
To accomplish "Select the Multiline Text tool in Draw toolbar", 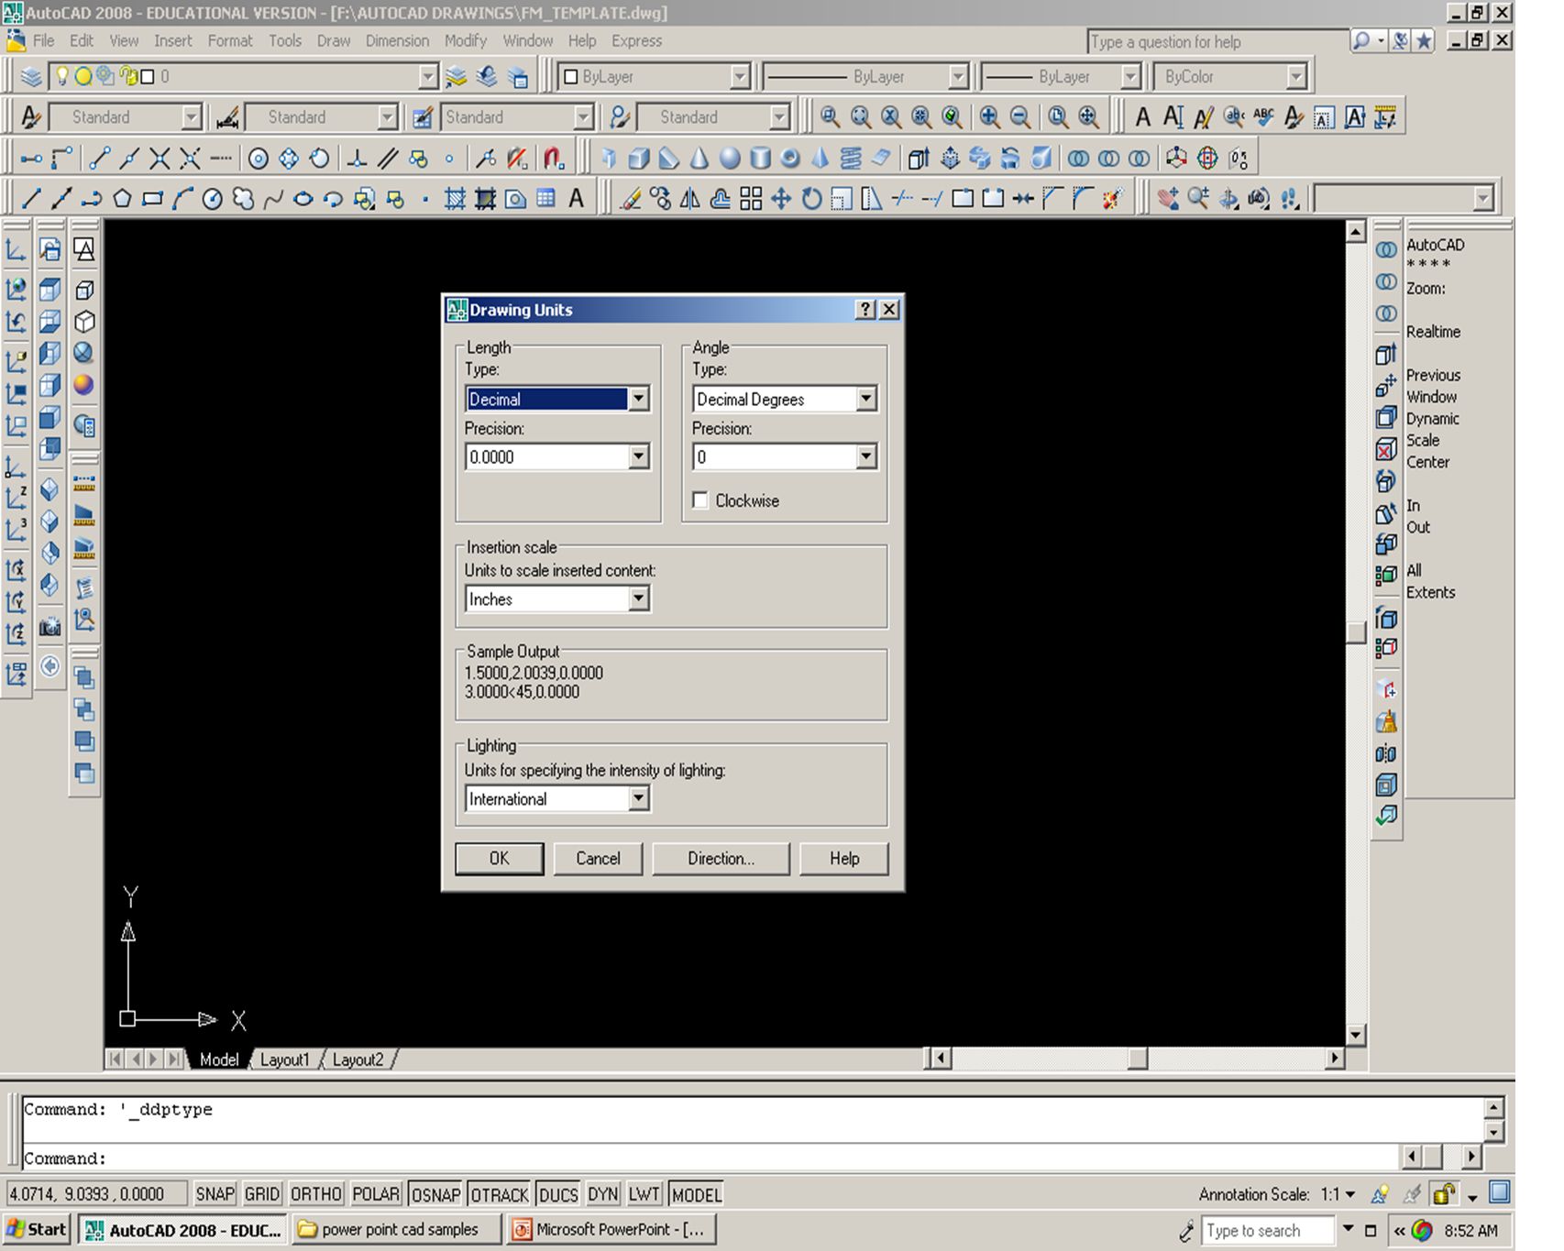I will [577, 198].
